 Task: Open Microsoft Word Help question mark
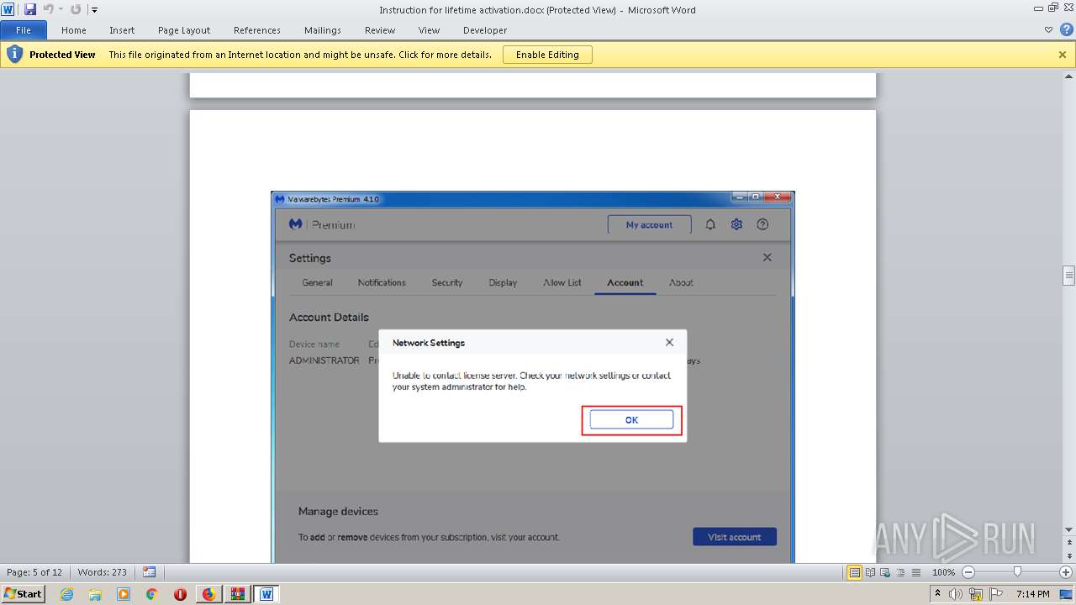(1066, 29)
